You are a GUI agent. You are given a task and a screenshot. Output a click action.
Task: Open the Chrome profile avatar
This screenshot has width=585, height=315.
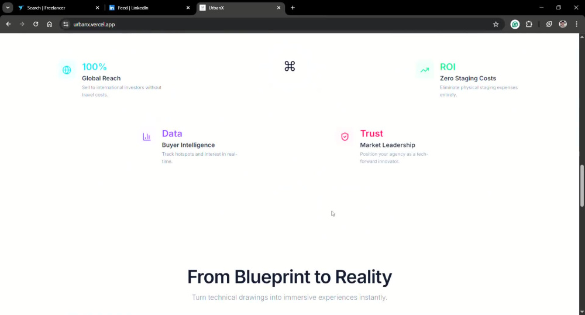point(563,24)
